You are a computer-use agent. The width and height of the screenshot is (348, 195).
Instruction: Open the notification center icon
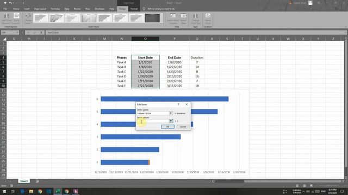pyautogui.click(x=342, y=191)
